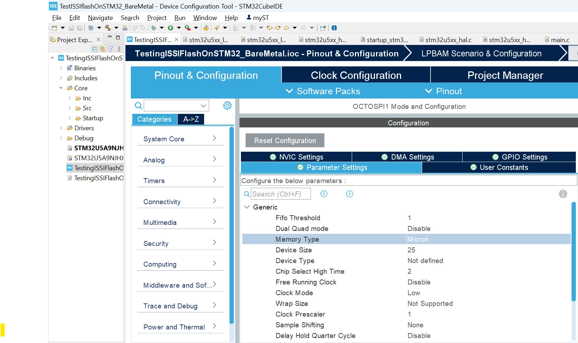Go to previous parameter search result
The image size is (578, 343).
point(324,194)
